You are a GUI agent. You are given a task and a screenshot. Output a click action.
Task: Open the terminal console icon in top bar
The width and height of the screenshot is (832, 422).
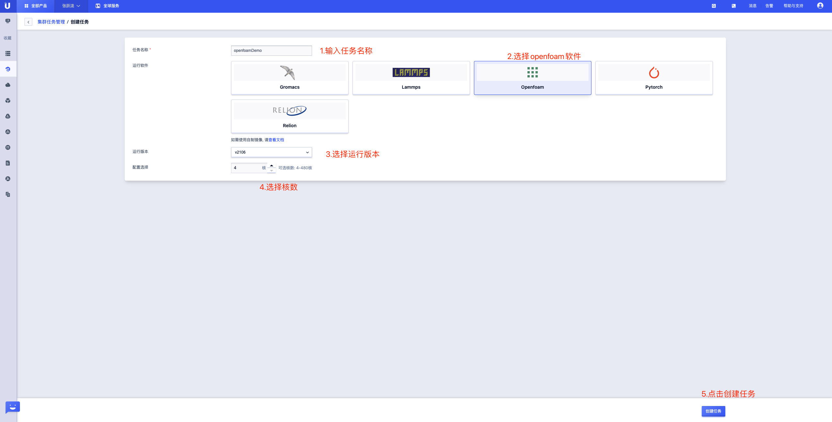(x=733, y=6)
